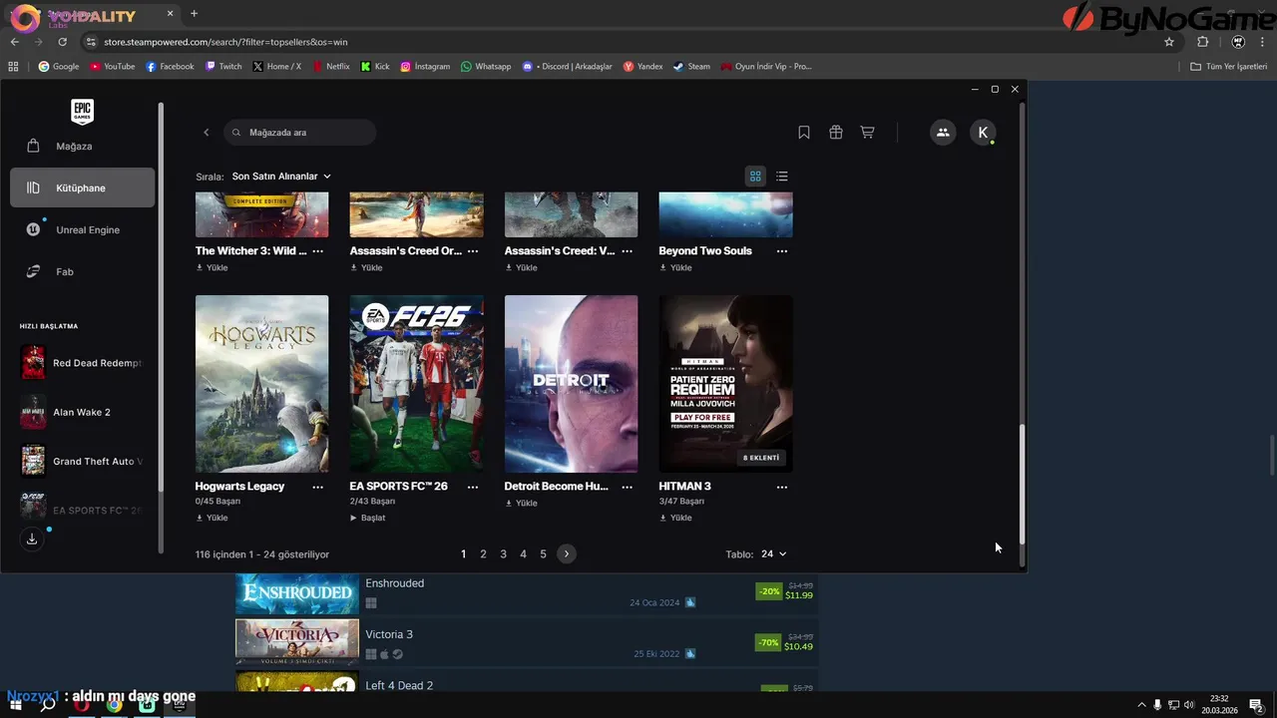Open Enshrouded in Steam results
The height and width of the screenshot is (718, 1277).
point(527,592)
